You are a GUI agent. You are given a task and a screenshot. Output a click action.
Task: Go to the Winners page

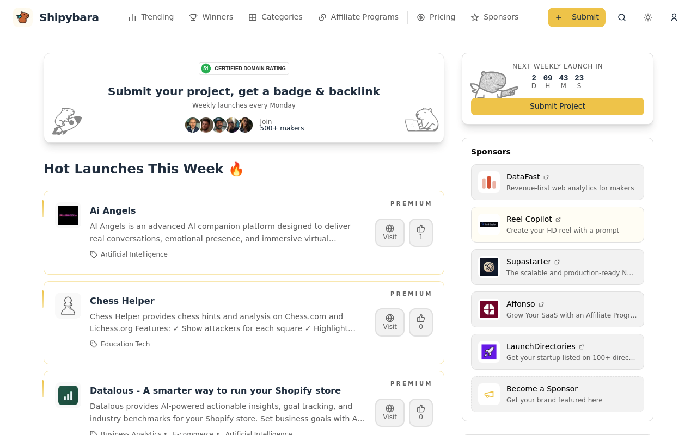point(211,17)
